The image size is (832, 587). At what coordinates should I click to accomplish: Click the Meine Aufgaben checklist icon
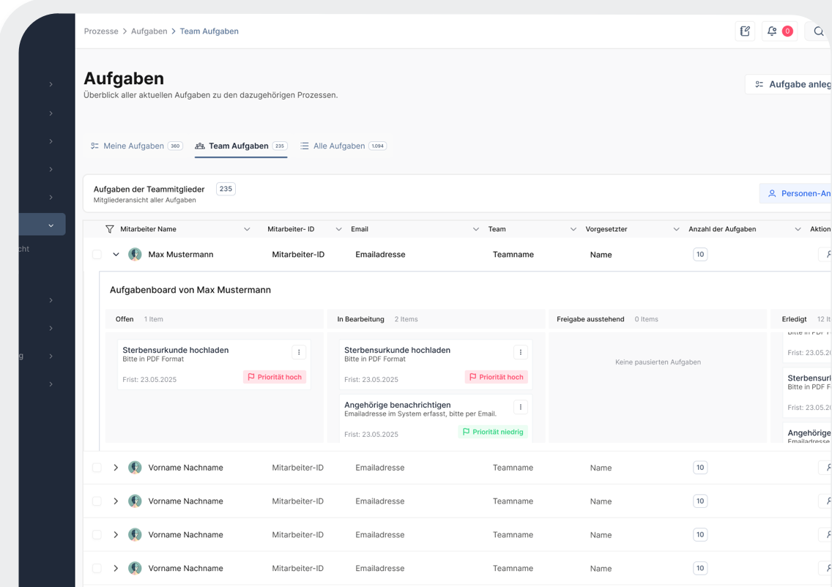(x=94, y=146)
